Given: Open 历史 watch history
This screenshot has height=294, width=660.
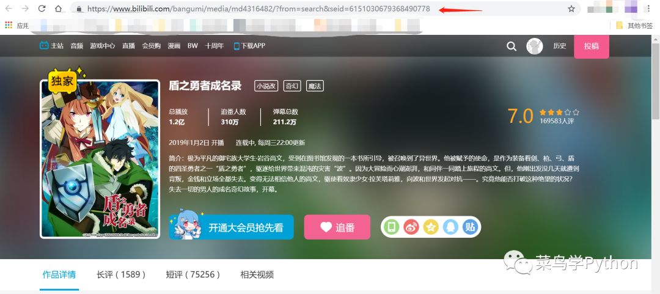Looking at the screenshot, I should click(559, 46).
